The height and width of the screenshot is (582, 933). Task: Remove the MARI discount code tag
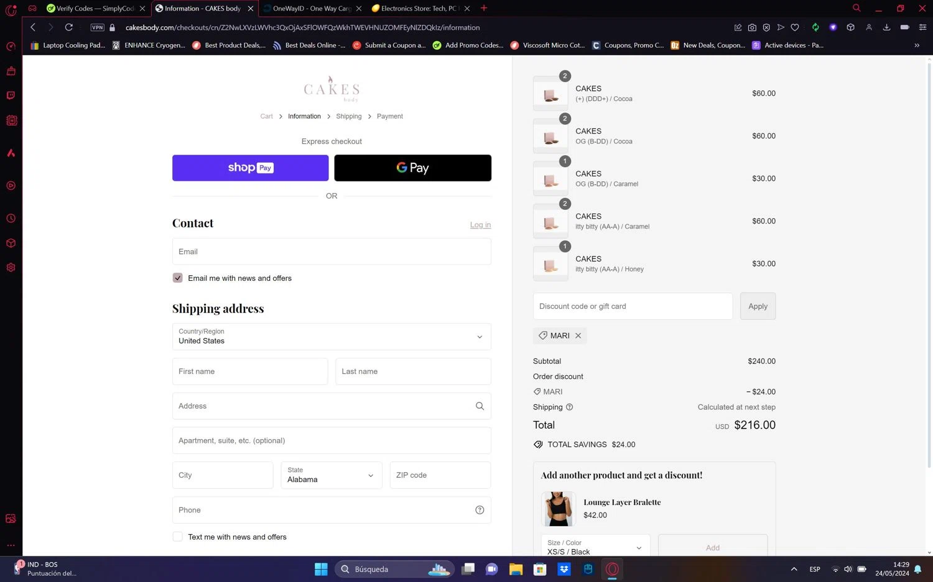[578, 335]
